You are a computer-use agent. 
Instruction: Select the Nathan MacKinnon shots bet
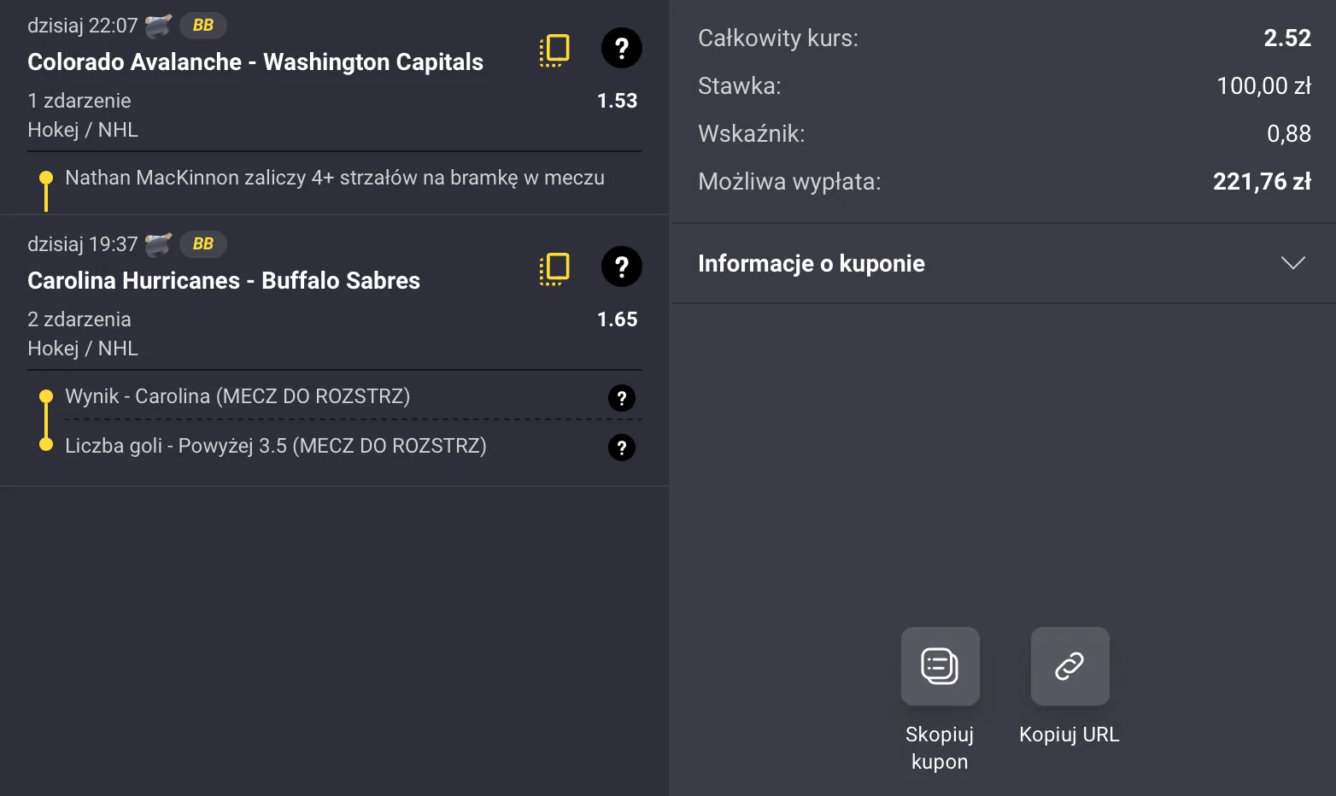pyautogui.click(x=335, y=178)
